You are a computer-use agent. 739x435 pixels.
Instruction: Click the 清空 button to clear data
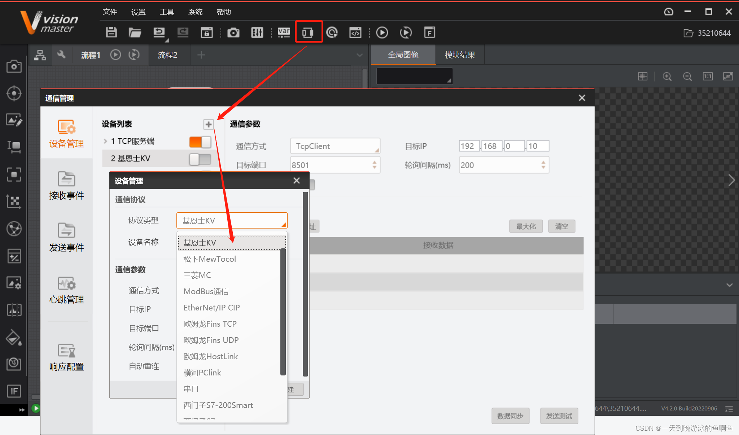pos(561,226)
